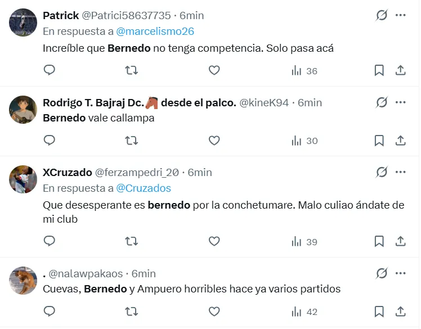Repost Rodrigo T. Bajraj's tweet
Viewport: 421px width, 329px height.
tap(131, 141)
